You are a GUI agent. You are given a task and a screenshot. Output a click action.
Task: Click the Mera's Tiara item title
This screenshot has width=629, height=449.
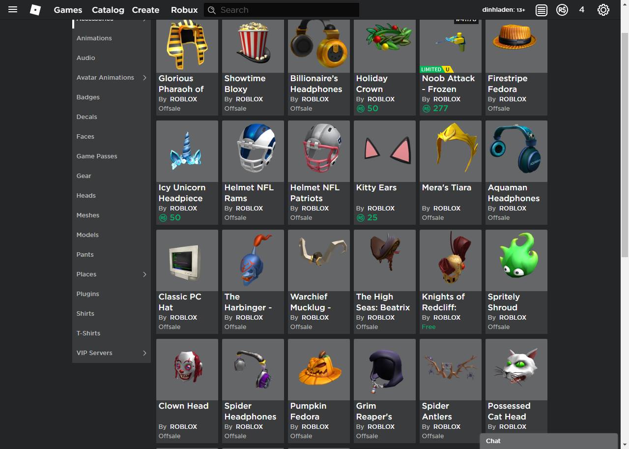point(446,187)
